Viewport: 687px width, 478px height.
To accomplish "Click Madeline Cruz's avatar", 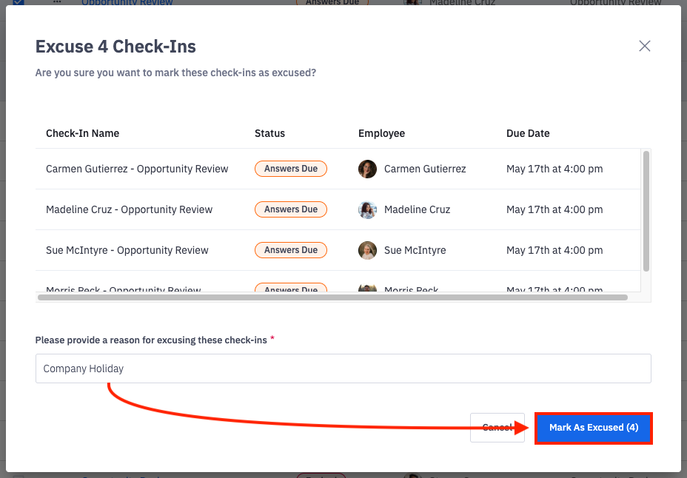I will point(367,209).
